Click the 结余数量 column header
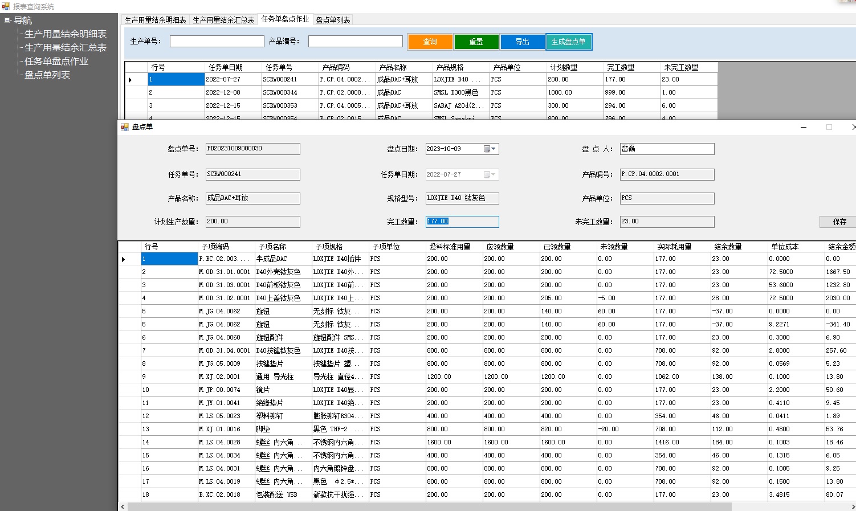 (x=739, y=247)
